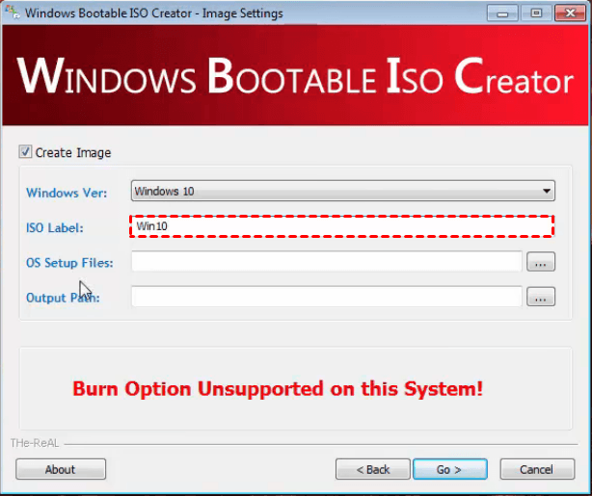Maximize the ISO Creator window
This screenshot has height=496, width=592.
click(536, 13)
